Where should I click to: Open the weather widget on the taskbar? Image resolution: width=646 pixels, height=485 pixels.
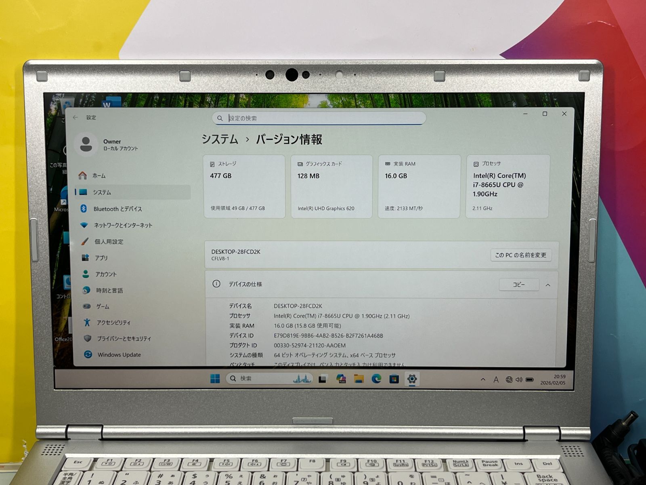click(302, 379)
